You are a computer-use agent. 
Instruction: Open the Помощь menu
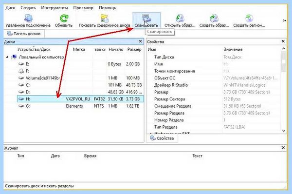click(x=107, y=8)
